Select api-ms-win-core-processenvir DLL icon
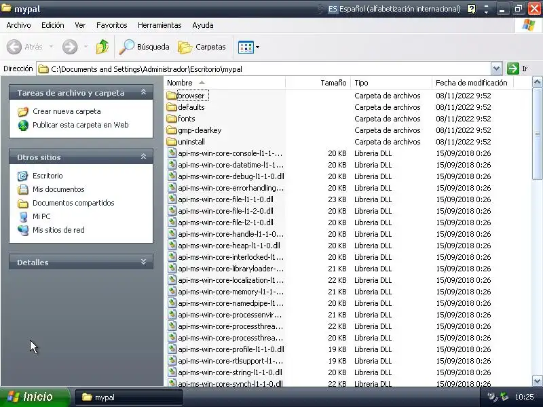 pos(172,314)
